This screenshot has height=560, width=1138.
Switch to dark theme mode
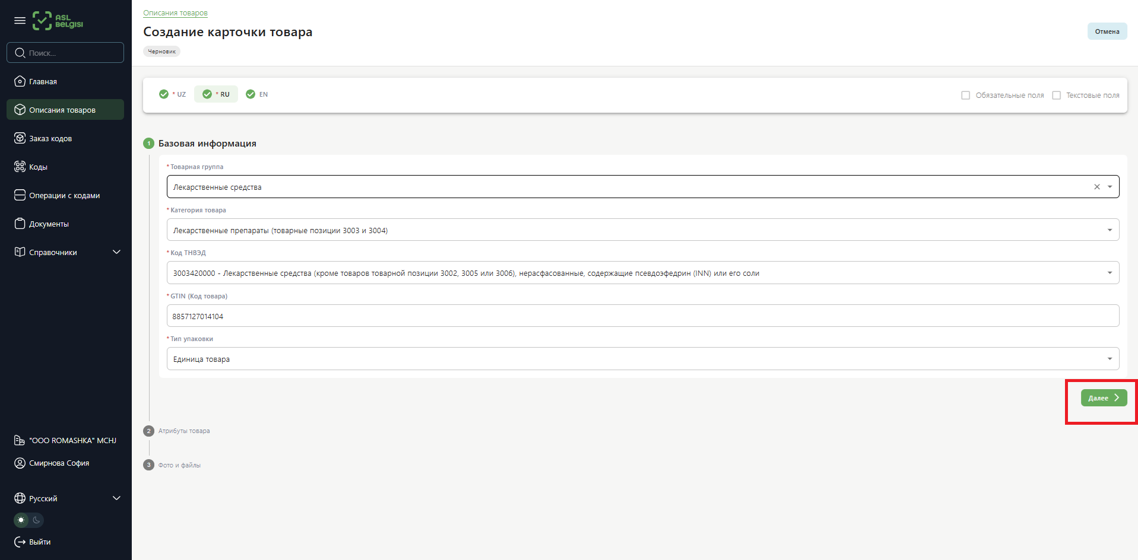pyautogui.click(x=37, y=520)
